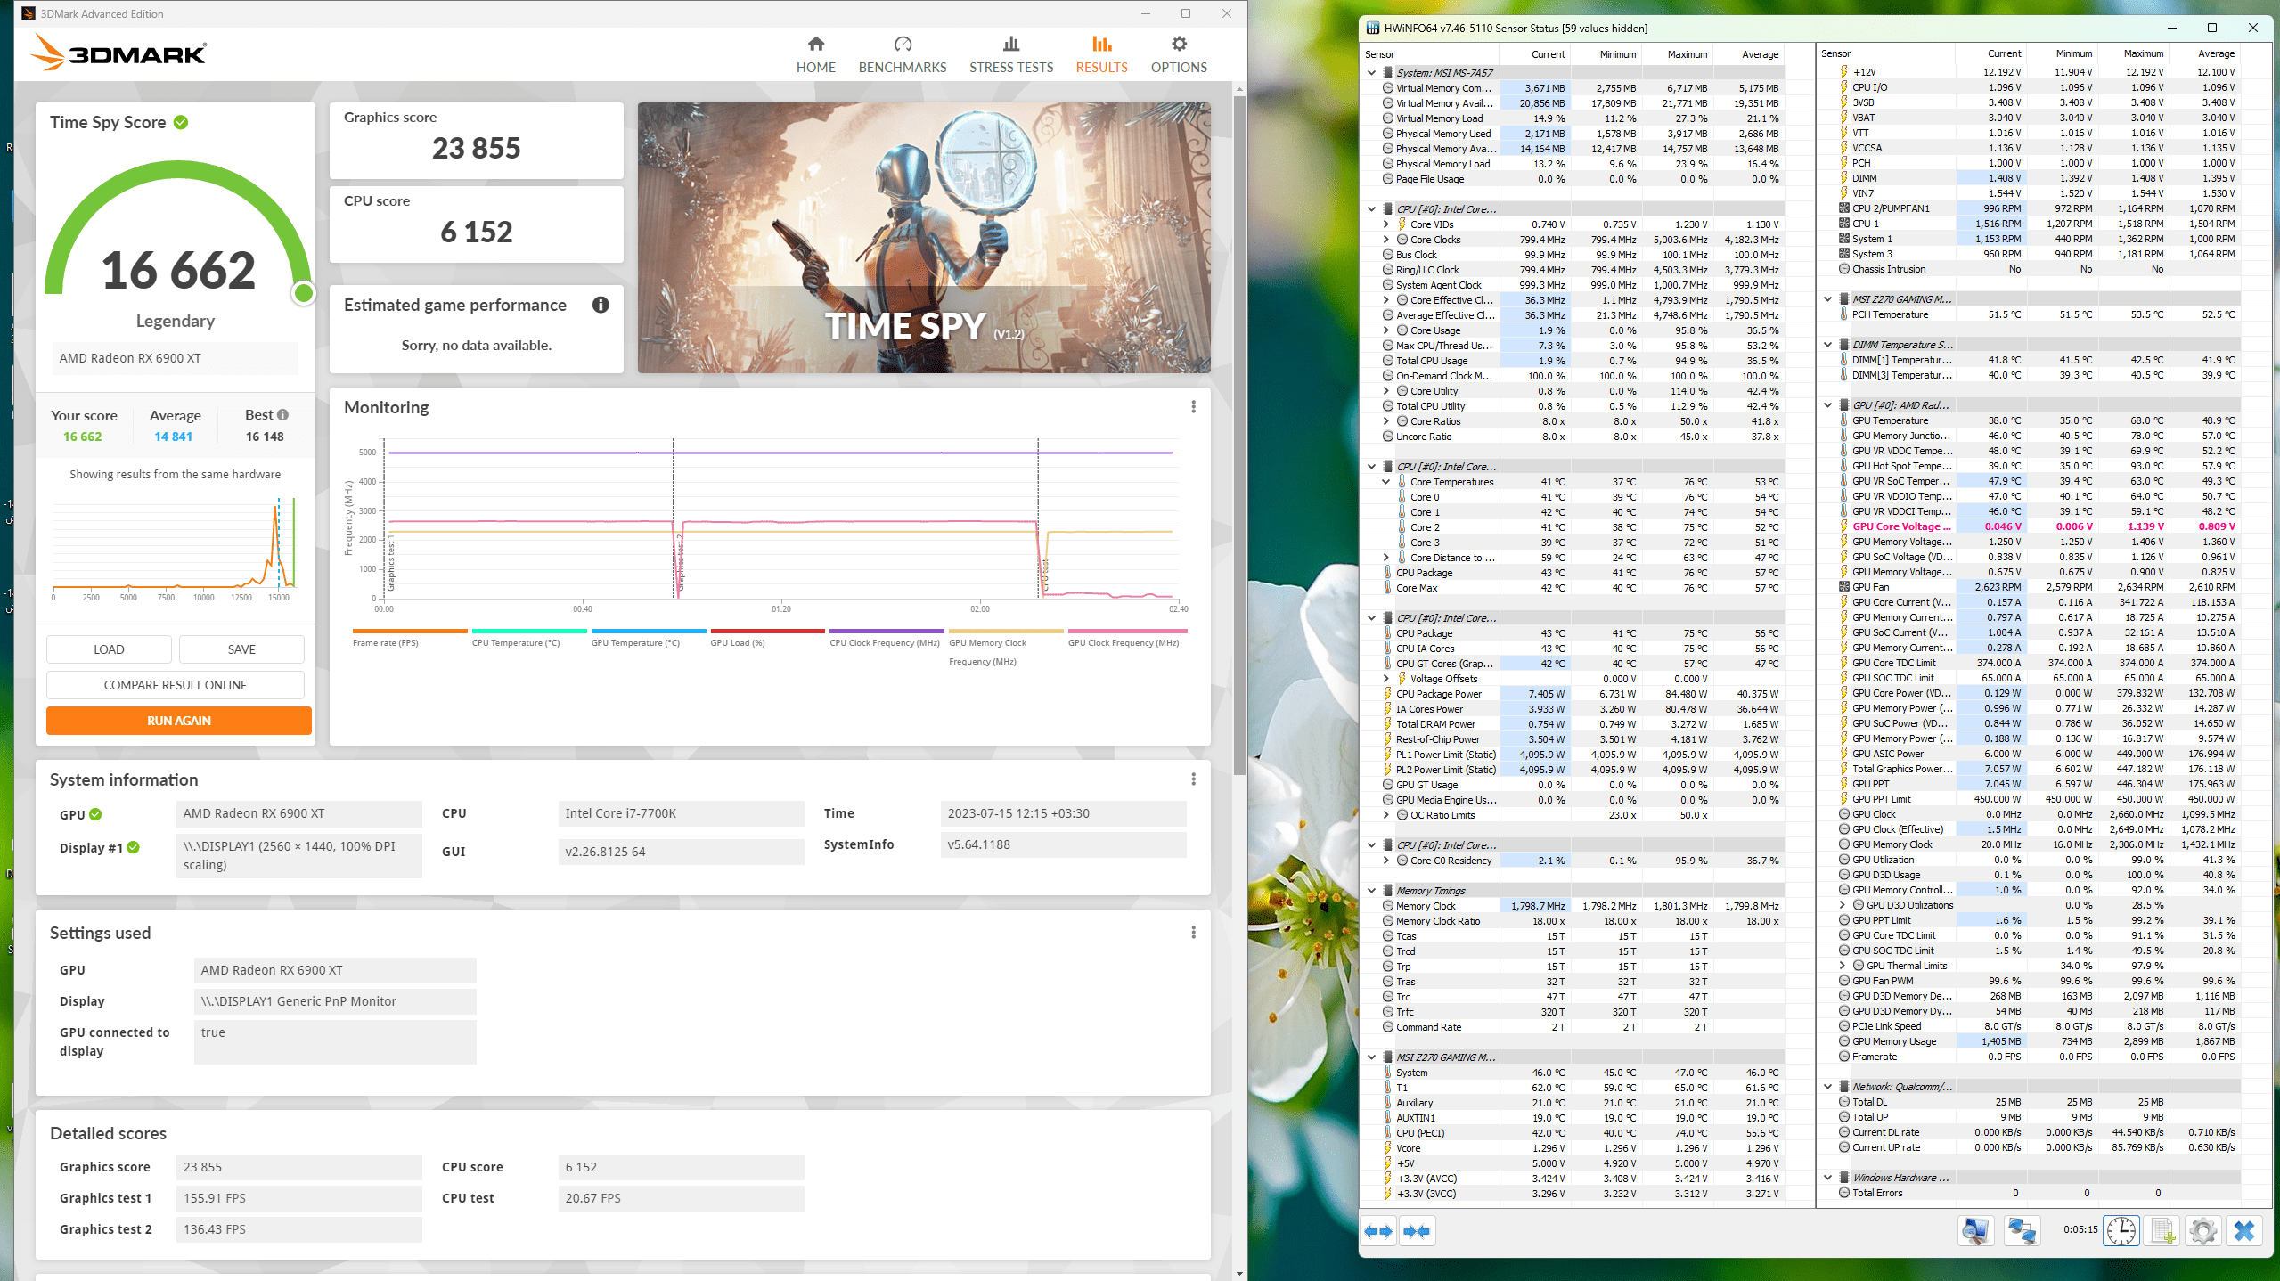
Task: Toggle the CPU Clock Frequency legend color
Action: pyautogui.click(x=887, y=631)
